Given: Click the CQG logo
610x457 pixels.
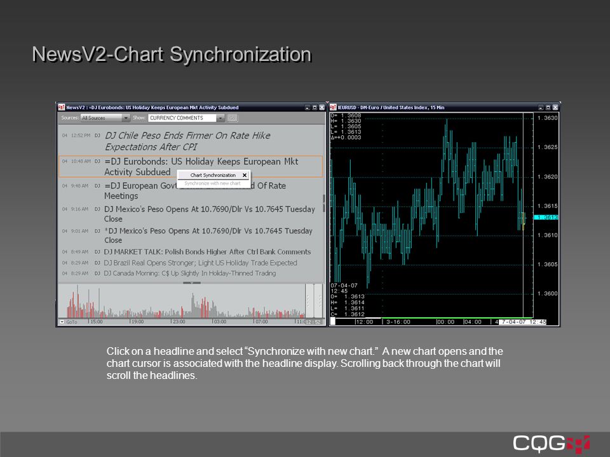Looking at the screenshot, I should (552, 444).
